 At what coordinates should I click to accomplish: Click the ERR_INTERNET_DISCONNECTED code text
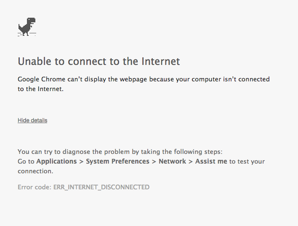[101, 187]
